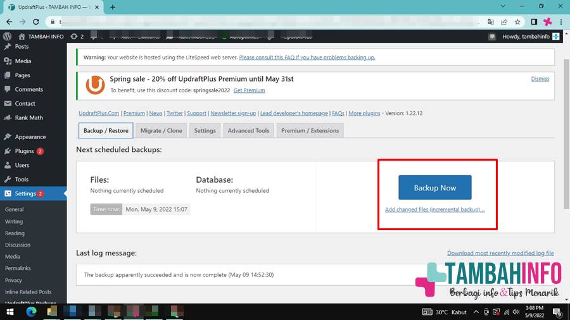The image size is (570, 320).
Task: Bookmark this page with star icon
Action: click(517, 22)
